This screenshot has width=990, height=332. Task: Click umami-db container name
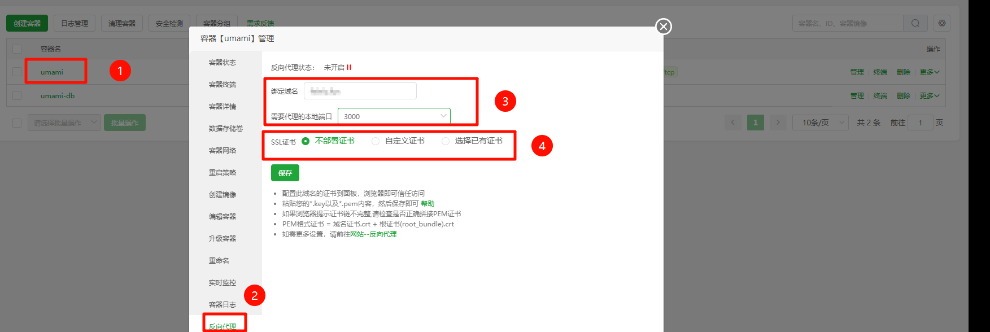(58, 96)
